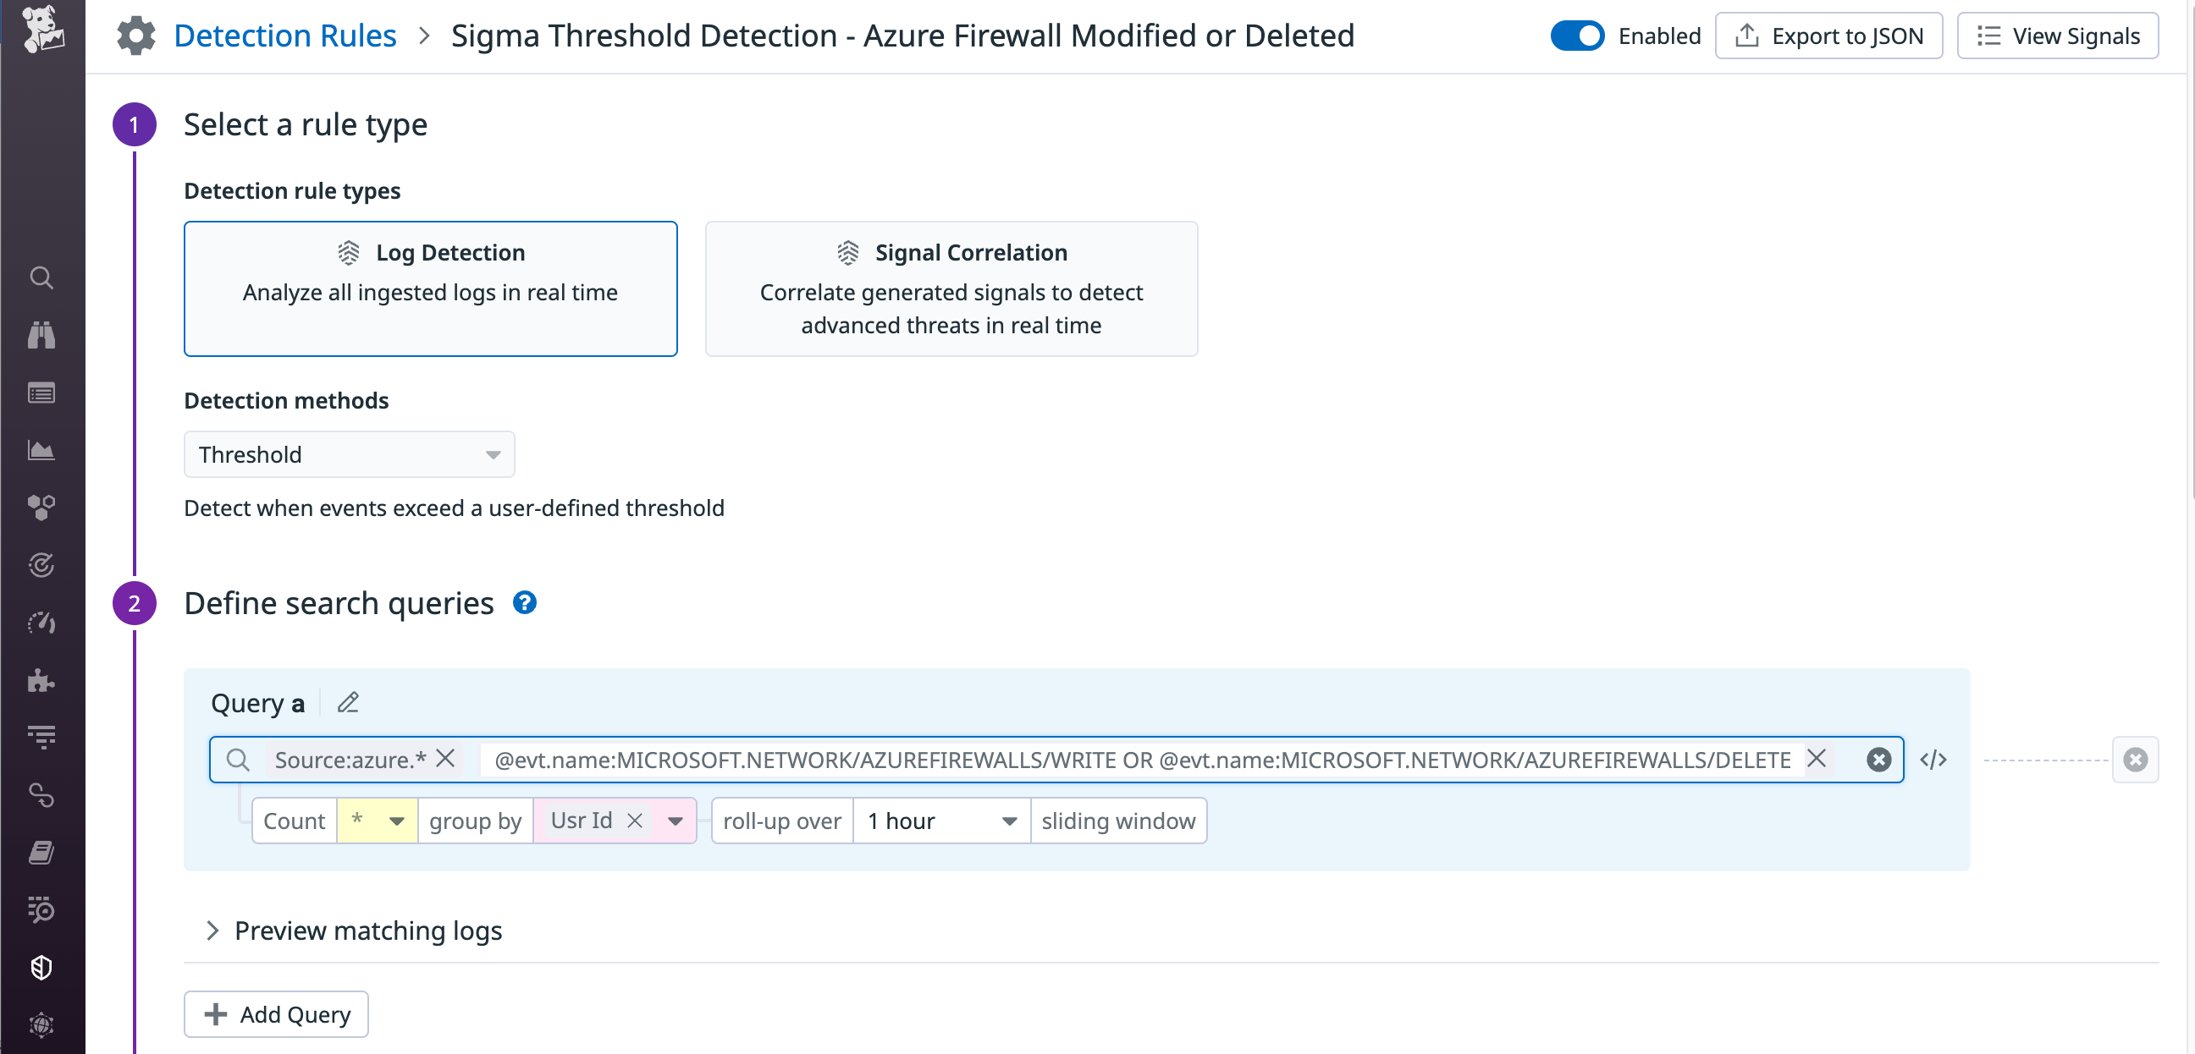Open the Detection Rules breadcrumb link

coord(284,35)
